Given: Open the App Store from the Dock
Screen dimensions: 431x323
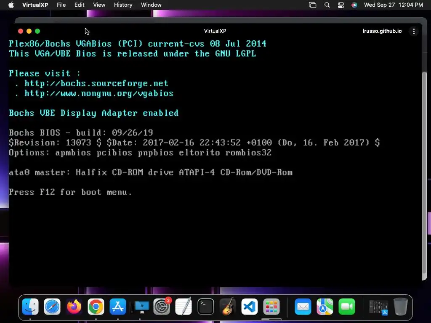Looking at the screenshot, I should (x=118, y=307).
